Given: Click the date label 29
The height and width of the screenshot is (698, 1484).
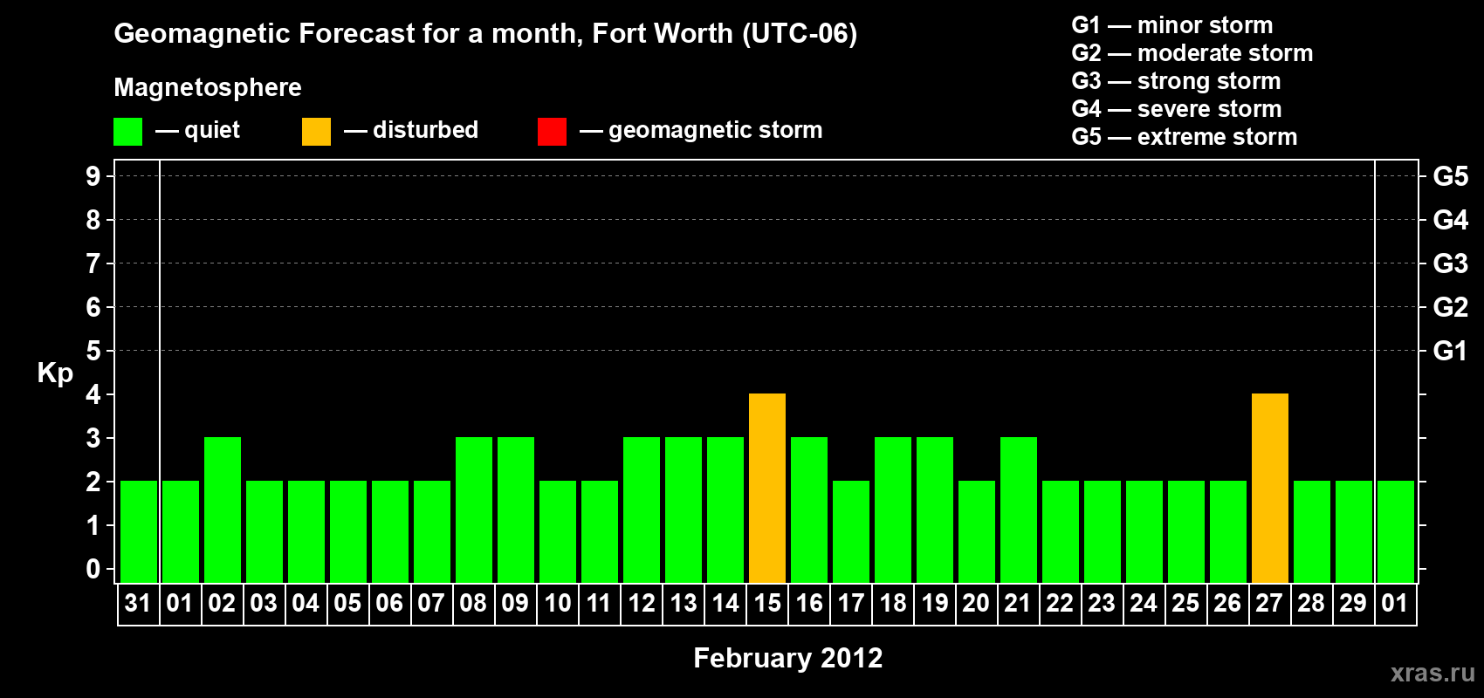Looking at the screenshot, I should click(x=1353, y=603).
